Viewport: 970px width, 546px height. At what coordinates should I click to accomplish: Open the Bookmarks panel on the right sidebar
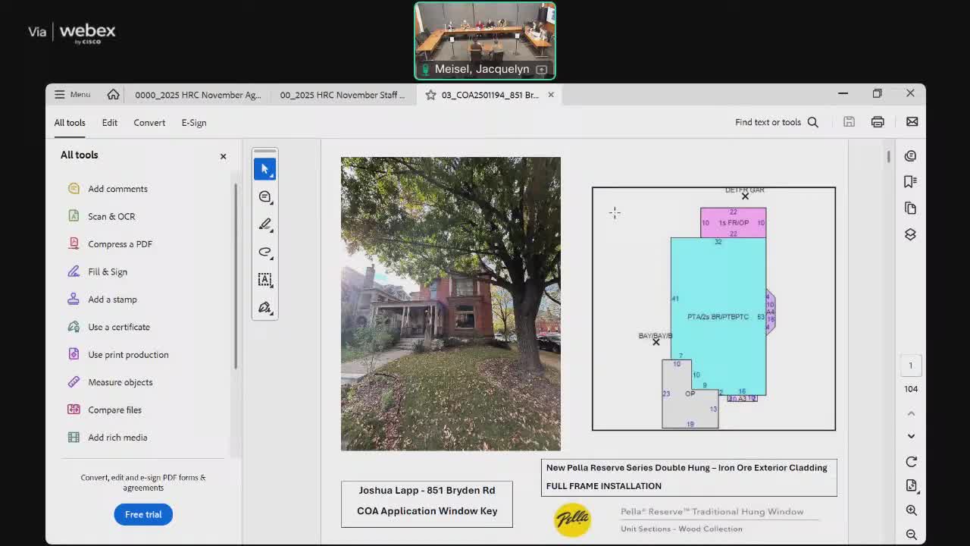[911, 181]
